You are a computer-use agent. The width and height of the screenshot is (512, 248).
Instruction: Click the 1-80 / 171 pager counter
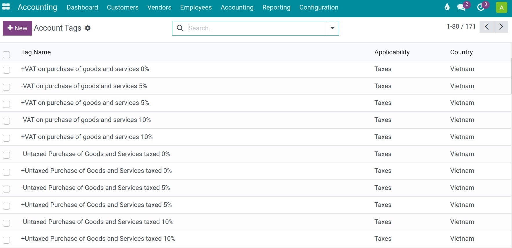point(461,26)
